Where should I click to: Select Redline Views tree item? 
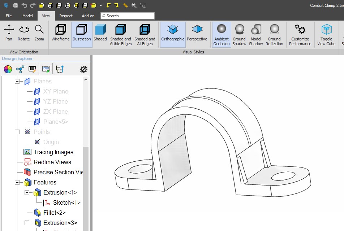(x=52, y=162)
